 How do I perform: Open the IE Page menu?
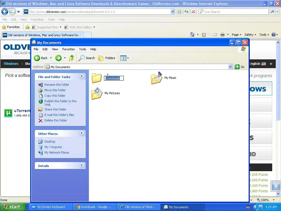[236, 35]
